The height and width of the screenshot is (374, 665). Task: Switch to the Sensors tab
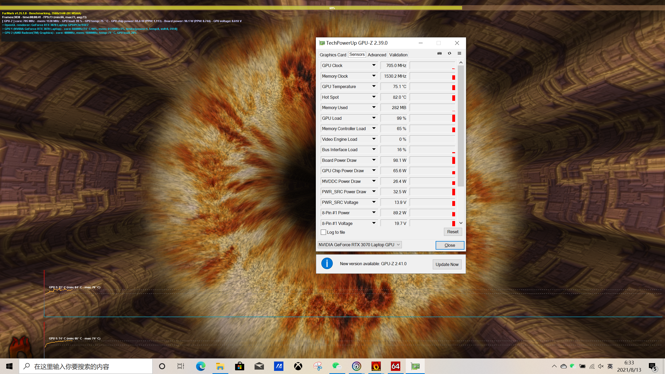[357, 54]
